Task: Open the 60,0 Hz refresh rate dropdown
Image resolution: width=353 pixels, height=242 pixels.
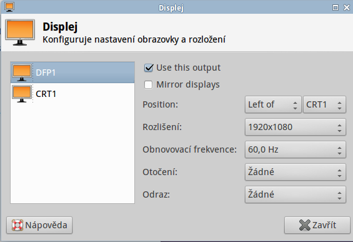Action: [295, 149]
